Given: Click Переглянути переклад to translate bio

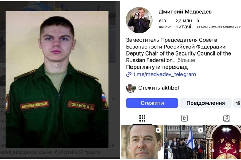Looking at the screenshot, I should tap(157, 67).
